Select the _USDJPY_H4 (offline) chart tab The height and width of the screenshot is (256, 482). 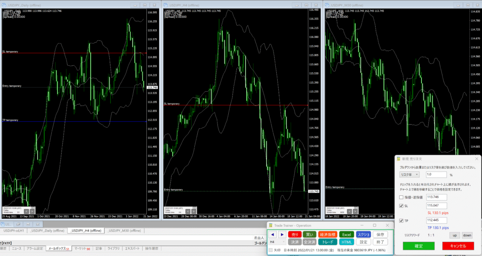coord(86,231)
